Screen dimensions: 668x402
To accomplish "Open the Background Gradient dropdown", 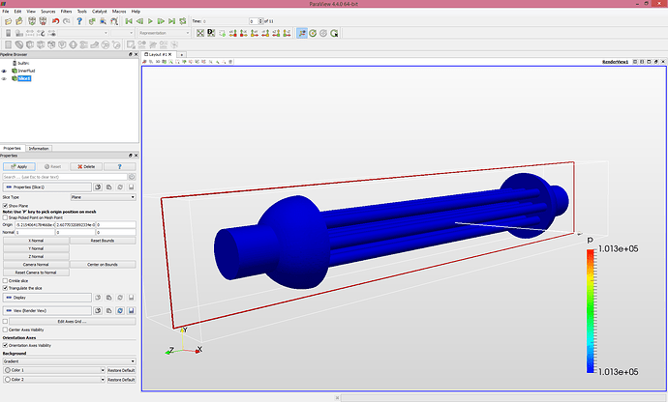I will [69, 361].
